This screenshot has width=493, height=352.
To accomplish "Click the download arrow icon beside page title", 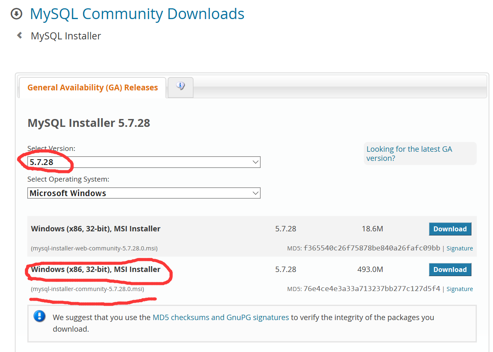I will click(16, 14).
